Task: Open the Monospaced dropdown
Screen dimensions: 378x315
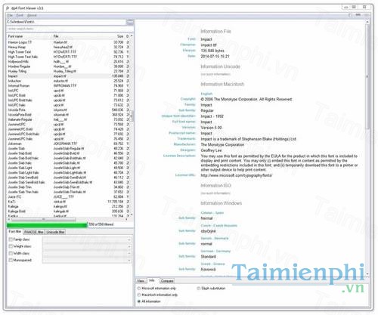Action: tap(87, 261)
